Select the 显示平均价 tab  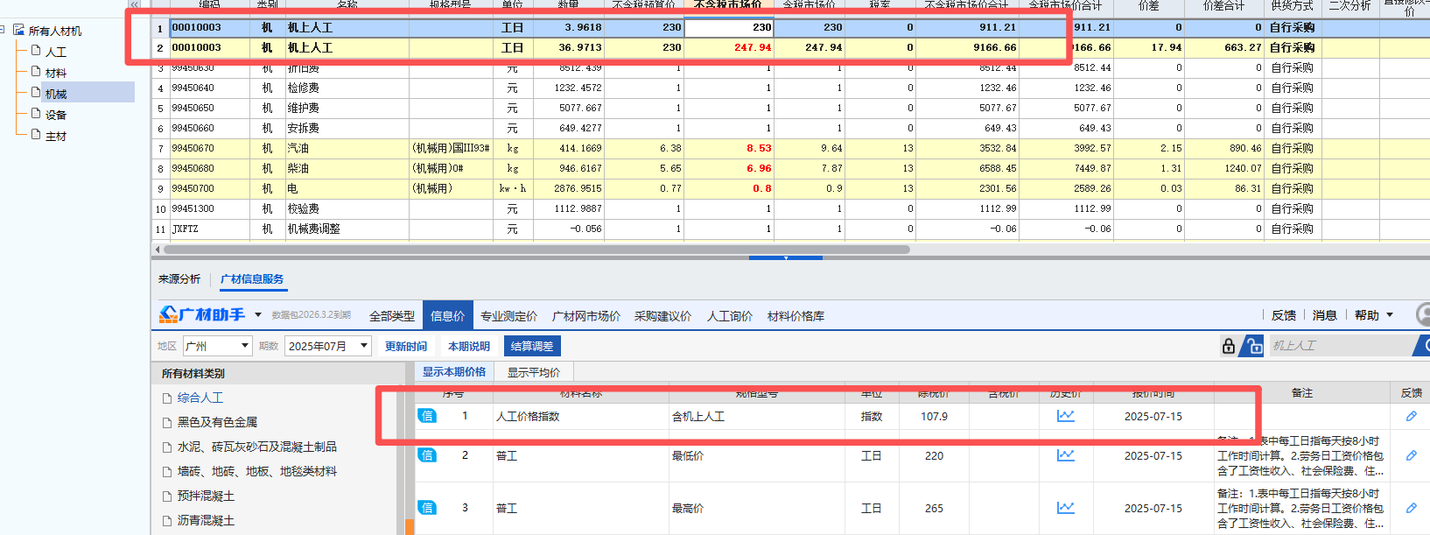pyautogui.click(x=534, y=372)
